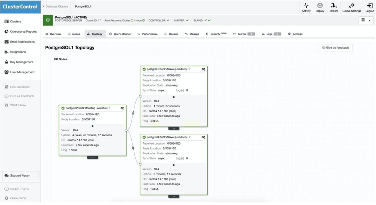Open the Import icon
Screen dimensions: 376x205
334,6
